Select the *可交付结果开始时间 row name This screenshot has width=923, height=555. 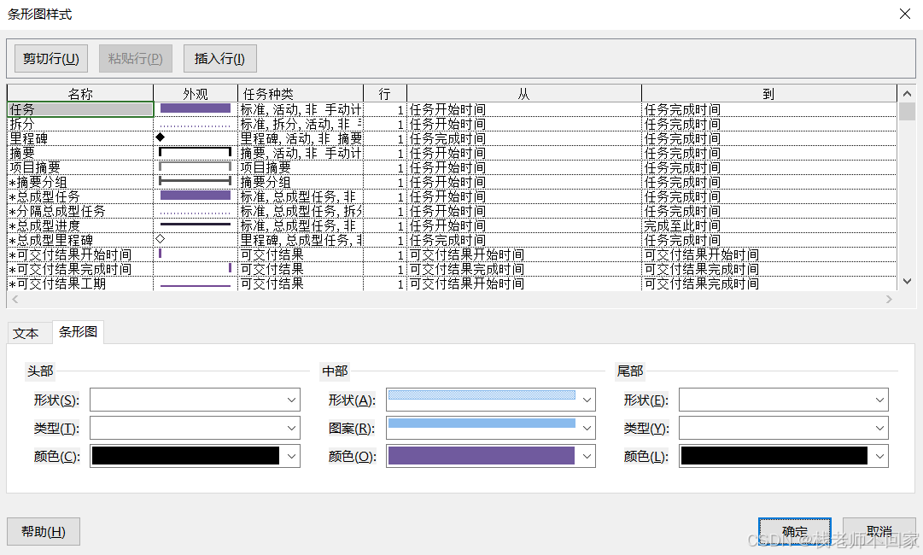80,254
